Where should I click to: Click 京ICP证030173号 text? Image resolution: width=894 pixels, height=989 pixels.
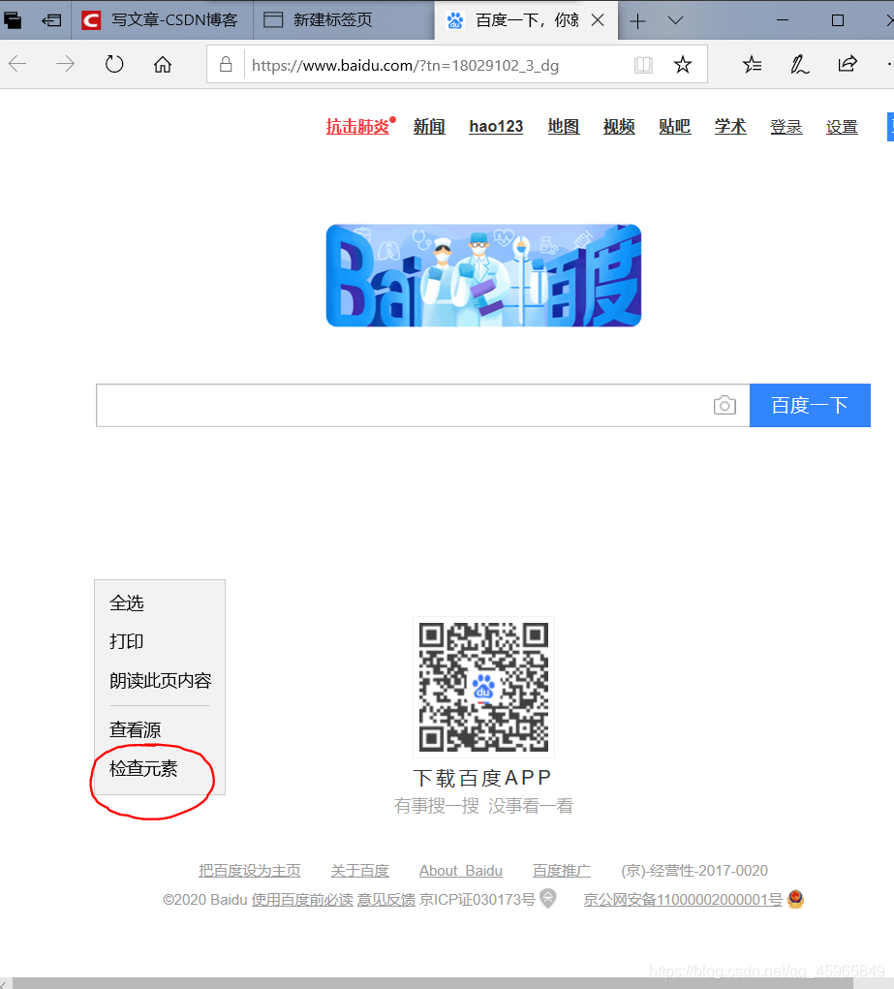(x=478, y=900)
